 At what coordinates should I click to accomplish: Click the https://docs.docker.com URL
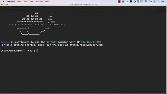(86, 45)
